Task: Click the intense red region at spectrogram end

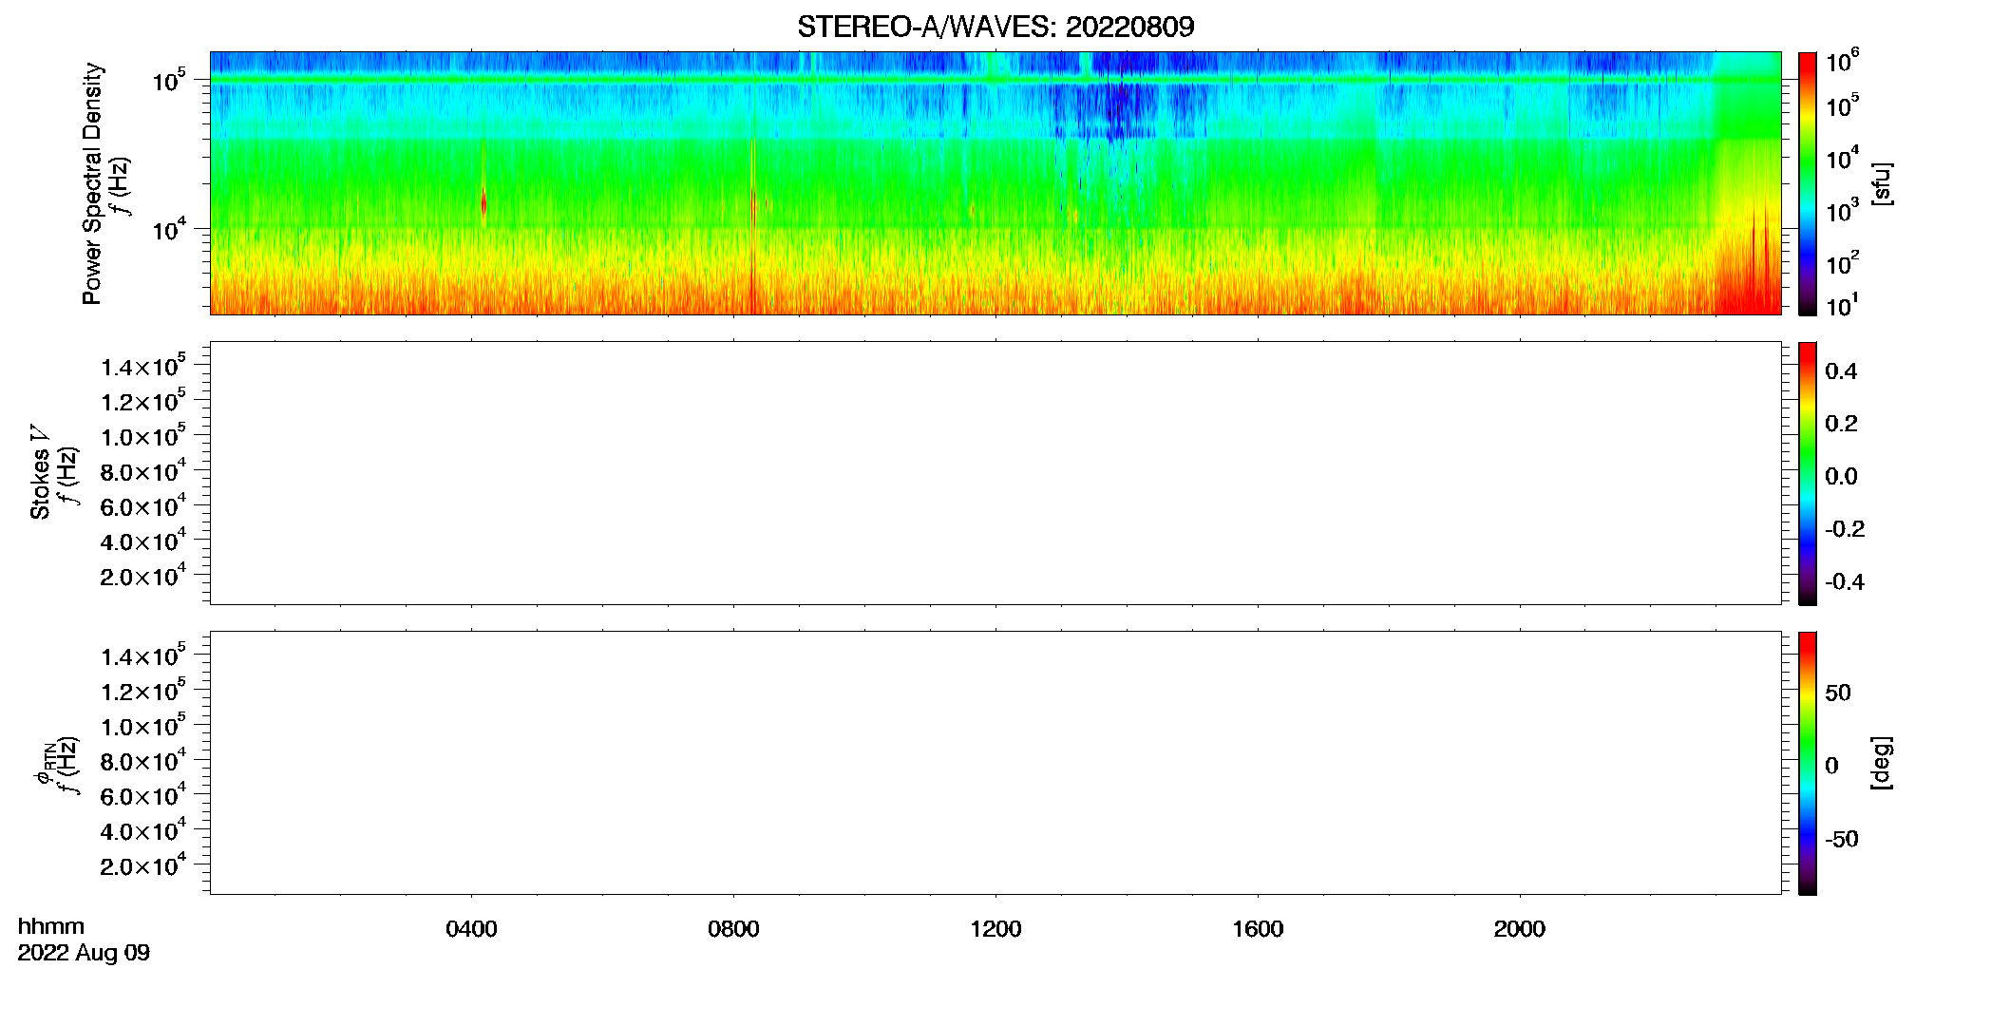Action: [x=1751, y=275]
